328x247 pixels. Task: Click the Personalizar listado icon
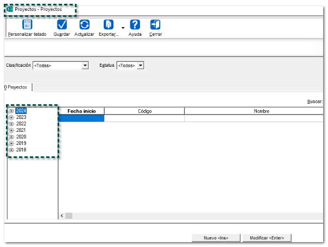point(27,24)
